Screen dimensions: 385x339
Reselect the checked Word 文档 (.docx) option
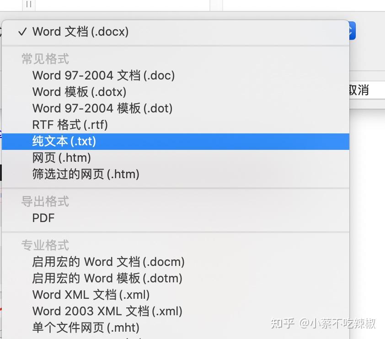pos(80,32)
